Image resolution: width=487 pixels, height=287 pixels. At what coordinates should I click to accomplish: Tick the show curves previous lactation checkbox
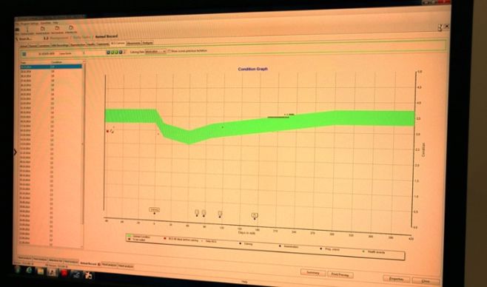click(169, 51)
